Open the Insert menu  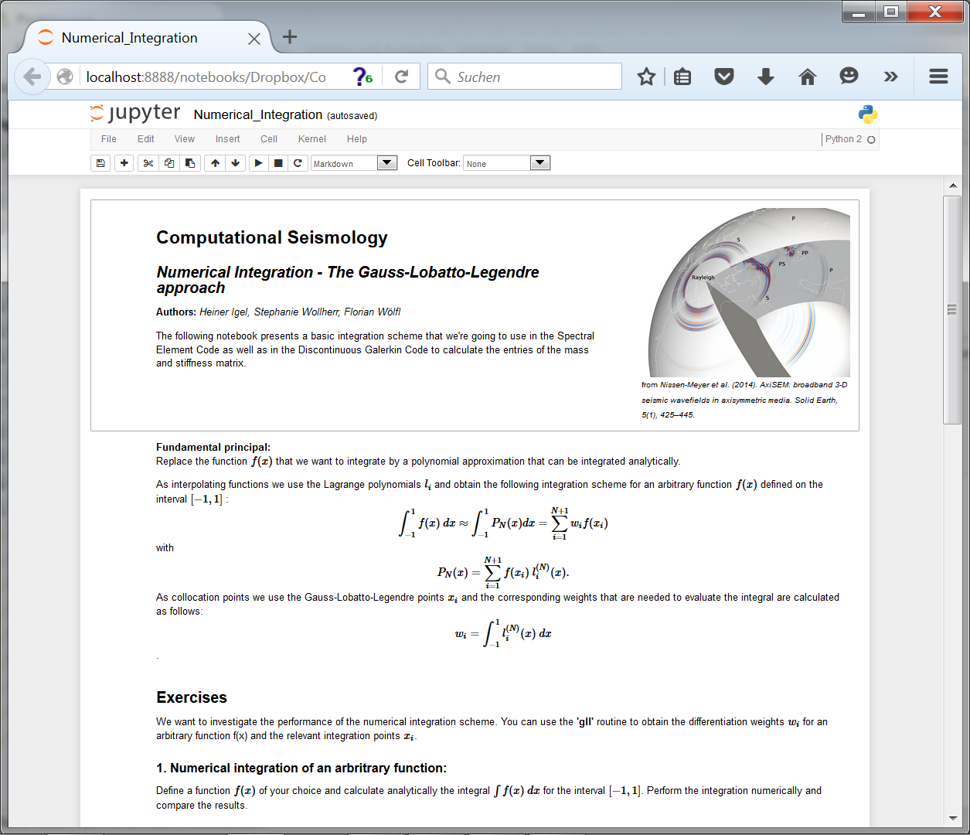(x=227, y=139)
